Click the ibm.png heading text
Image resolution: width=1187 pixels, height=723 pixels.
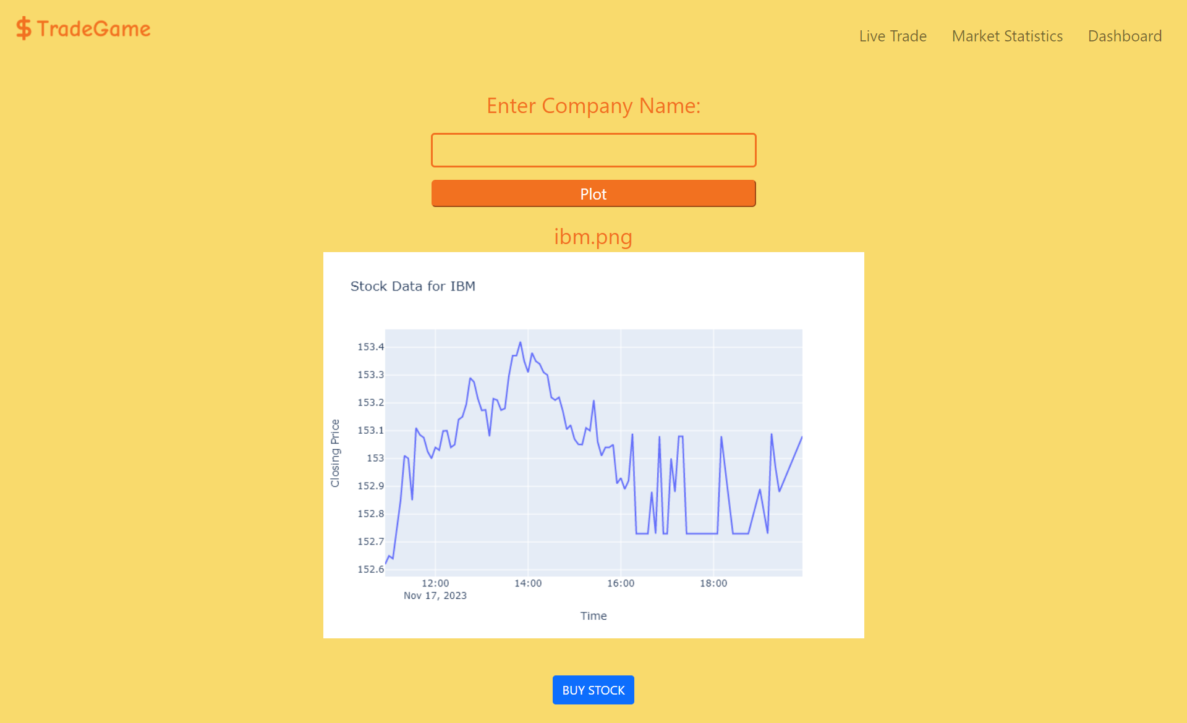[593, 237]
